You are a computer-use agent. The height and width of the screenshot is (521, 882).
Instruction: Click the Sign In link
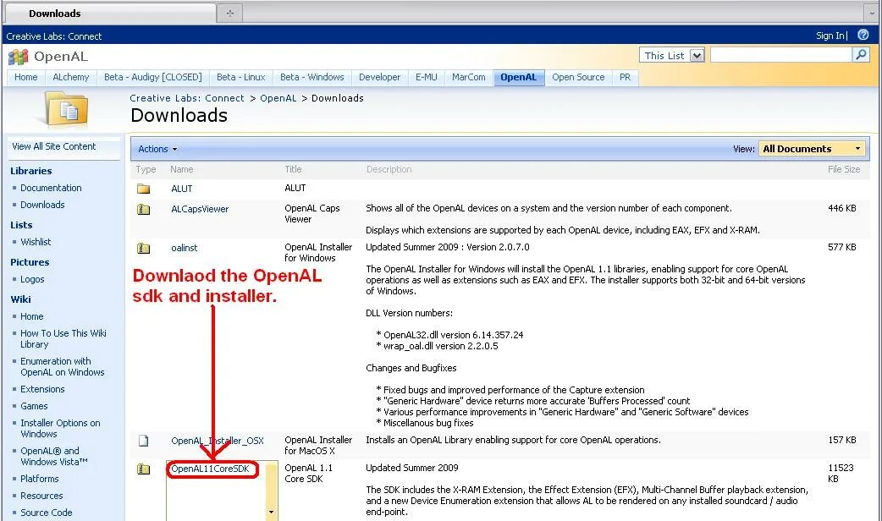click(830, 36)
